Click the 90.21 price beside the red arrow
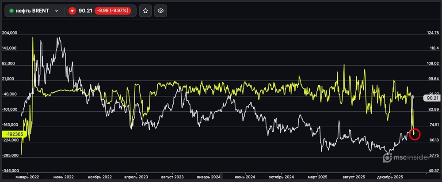442x182 pixels. (x=85, y=11)
